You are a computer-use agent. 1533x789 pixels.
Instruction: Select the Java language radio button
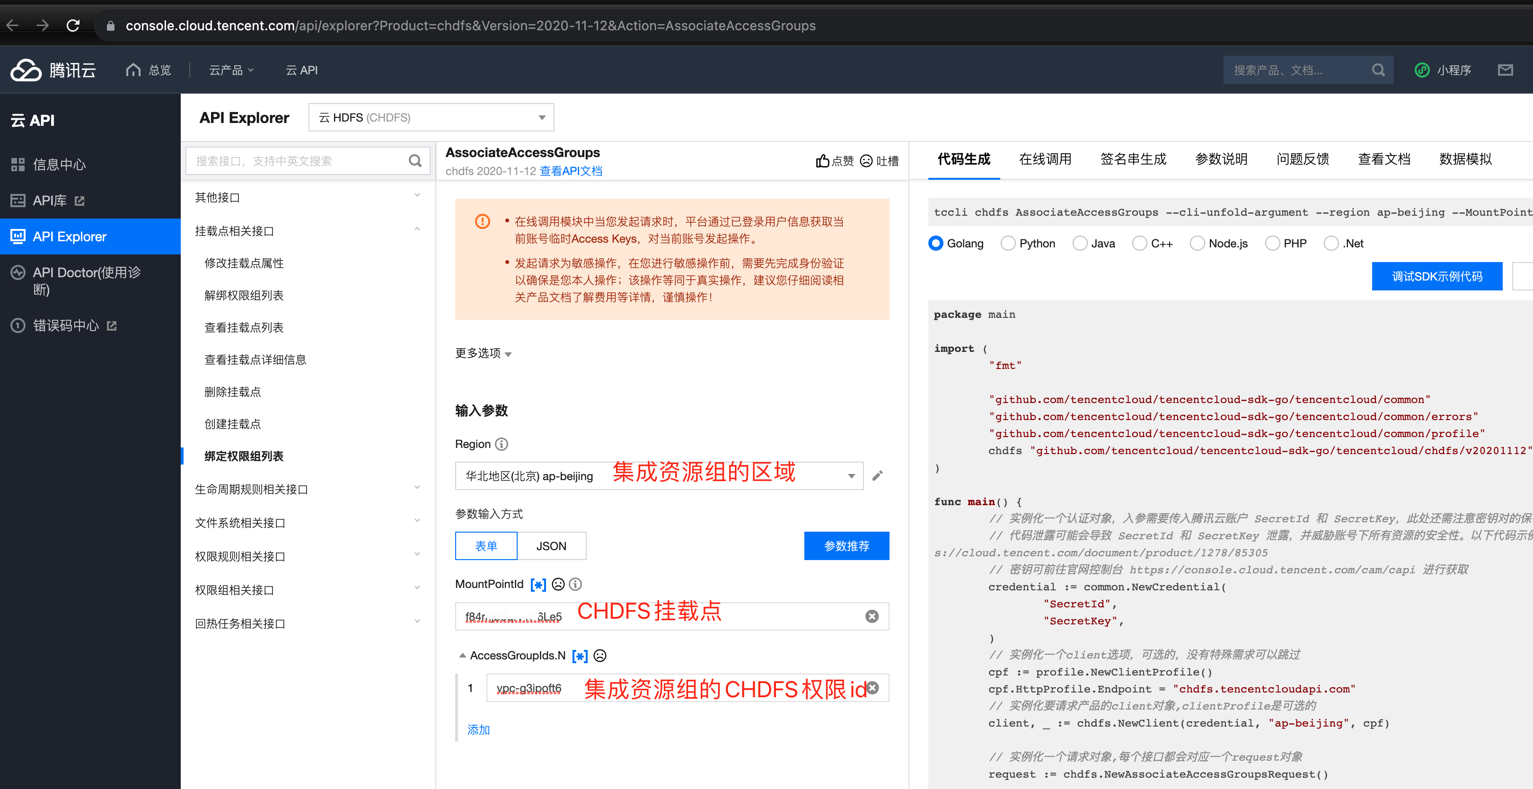(x=1080, y=243)
